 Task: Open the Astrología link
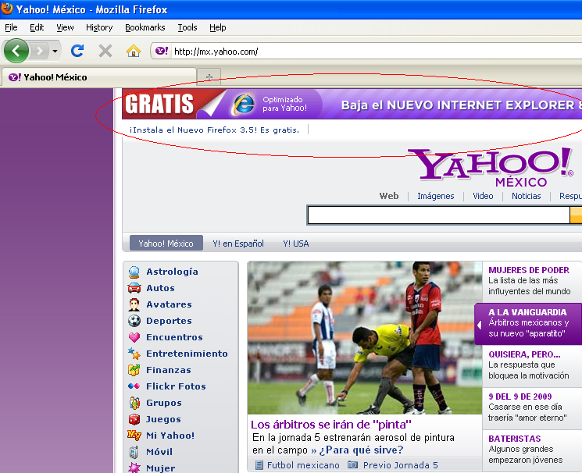pyautogui.click(x=172, y=272)
